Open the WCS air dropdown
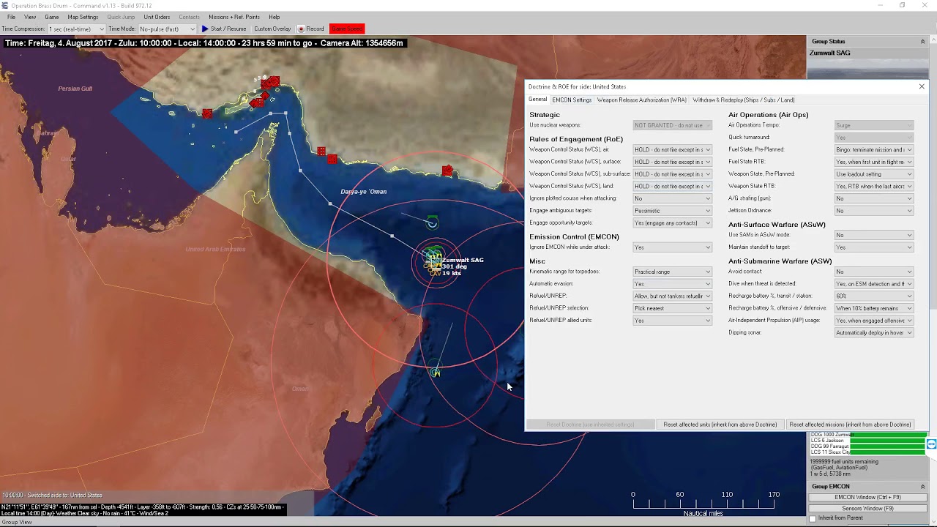 [672, 149]
